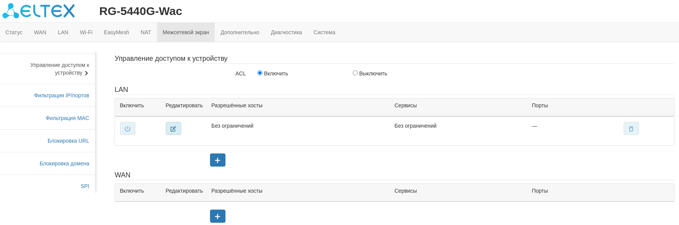Open the SPI sidebar link
Screen dimensions: 679x225
click(x=85, y=186)
